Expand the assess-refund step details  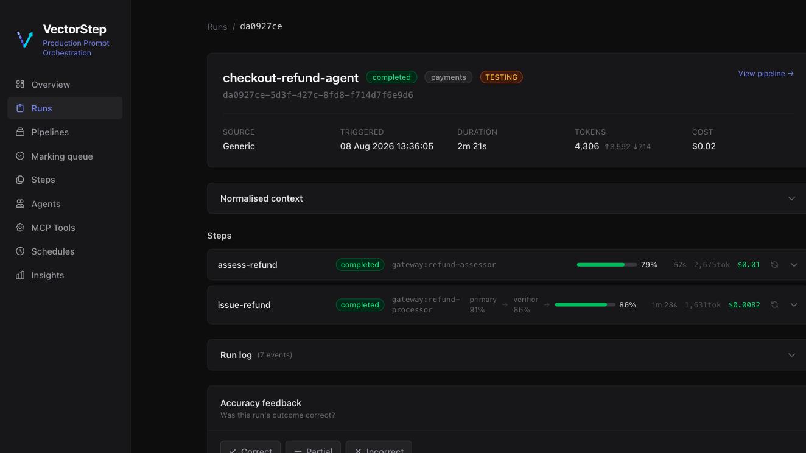(794, 265)
